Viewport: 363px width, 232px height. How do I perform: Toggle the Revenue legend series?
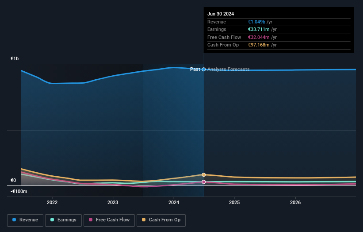click(25, 220)
